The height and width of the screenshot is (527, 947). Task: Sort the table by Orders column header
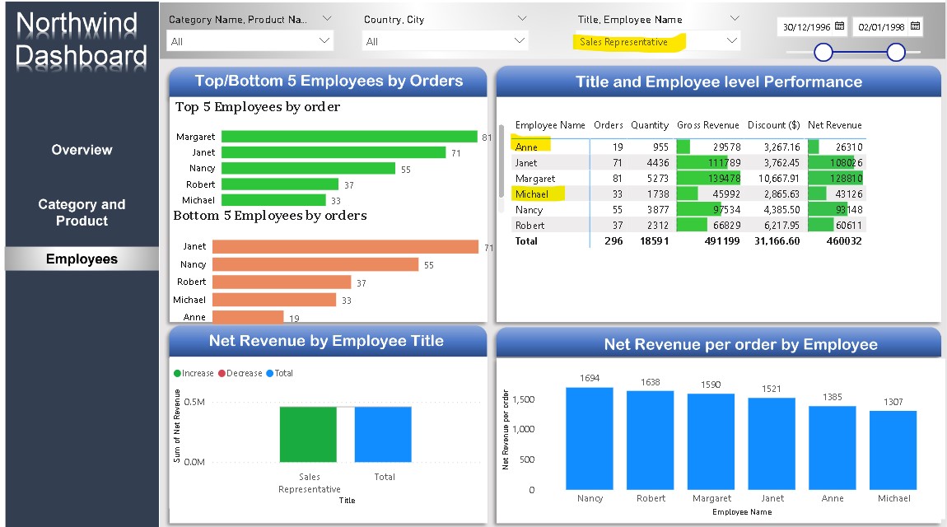(x=608, y=125)
